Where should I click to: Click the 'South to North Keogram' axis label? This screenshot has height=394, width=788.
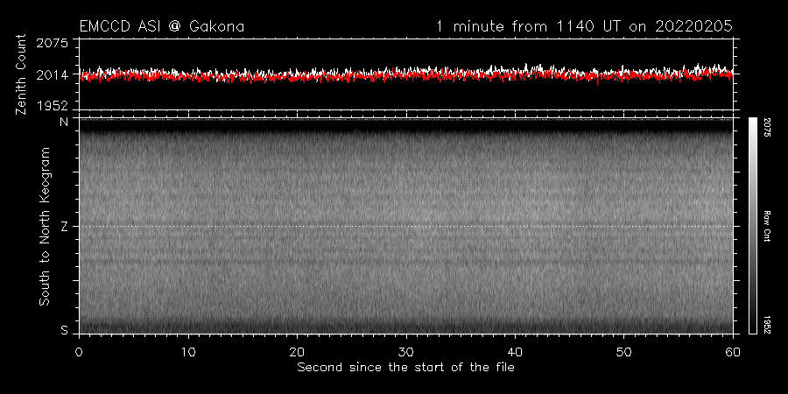[45, 226]
